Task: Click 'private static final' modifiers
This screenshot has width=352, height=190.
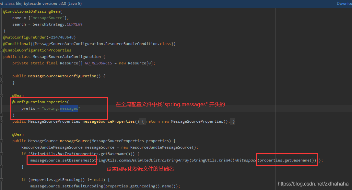Action: point(35,63)
